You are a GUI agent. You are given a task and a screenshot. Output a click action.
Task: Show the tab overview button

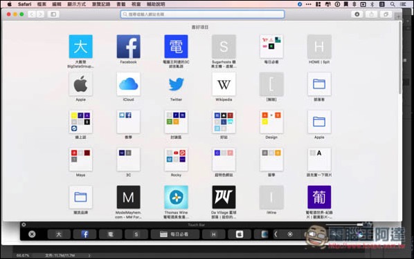[386, 15]
